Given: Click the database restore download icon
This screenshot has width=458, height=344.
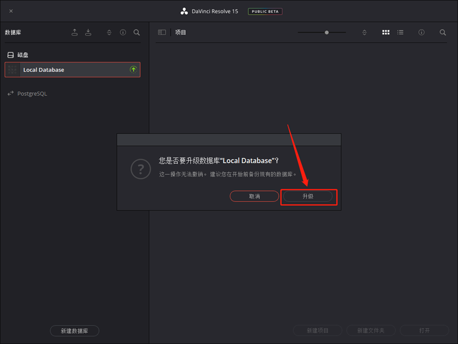Looking at the screenshot, I should tap(88, 32).
